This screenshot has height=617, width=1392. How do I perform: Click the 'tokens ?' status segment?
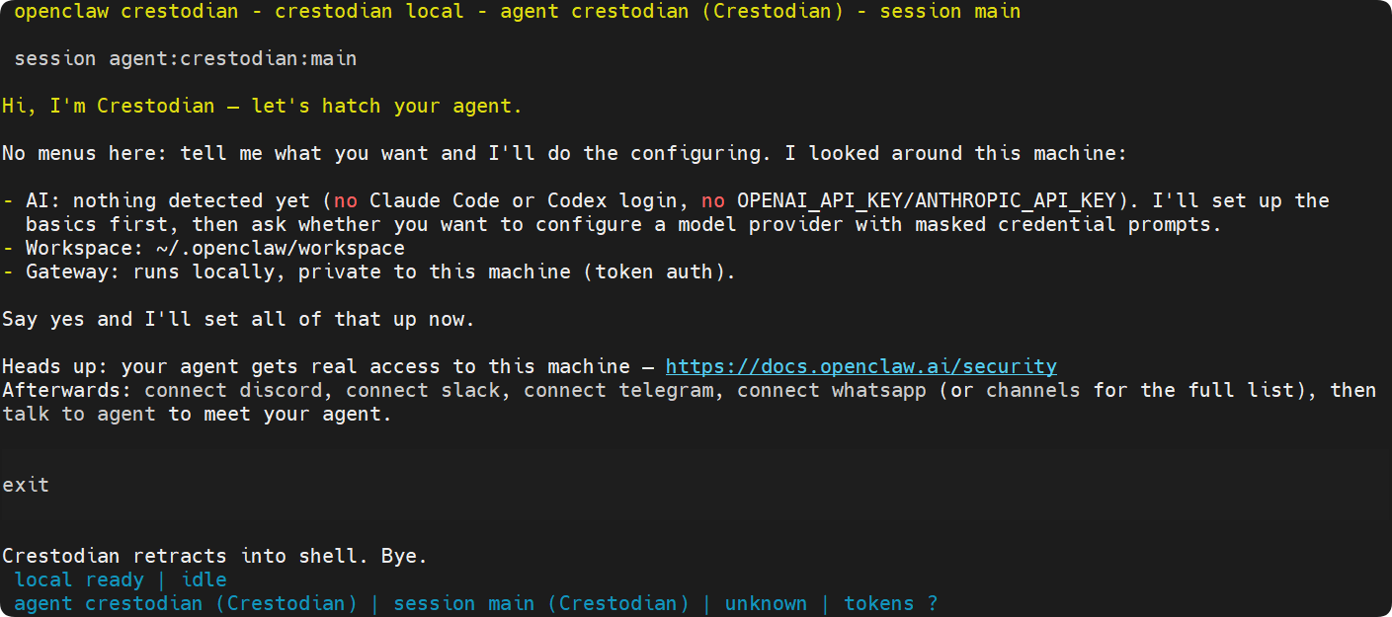point(891,603)
